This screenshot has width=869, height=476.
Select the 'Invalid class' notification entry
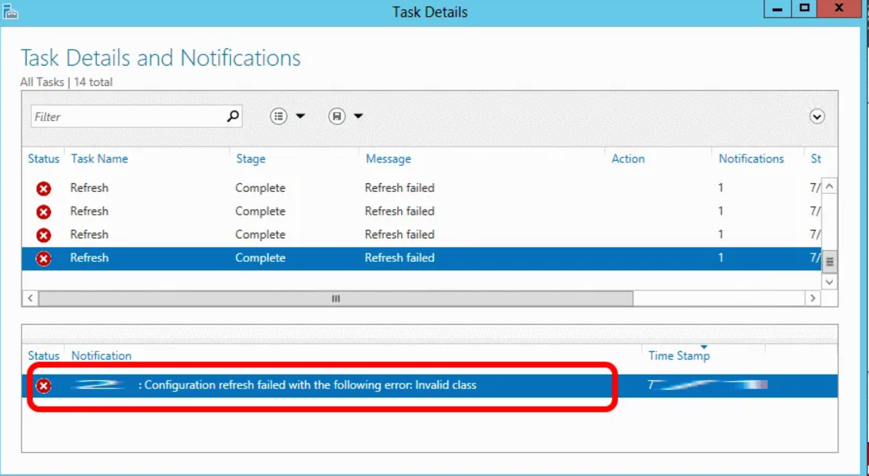pos(430,385)
